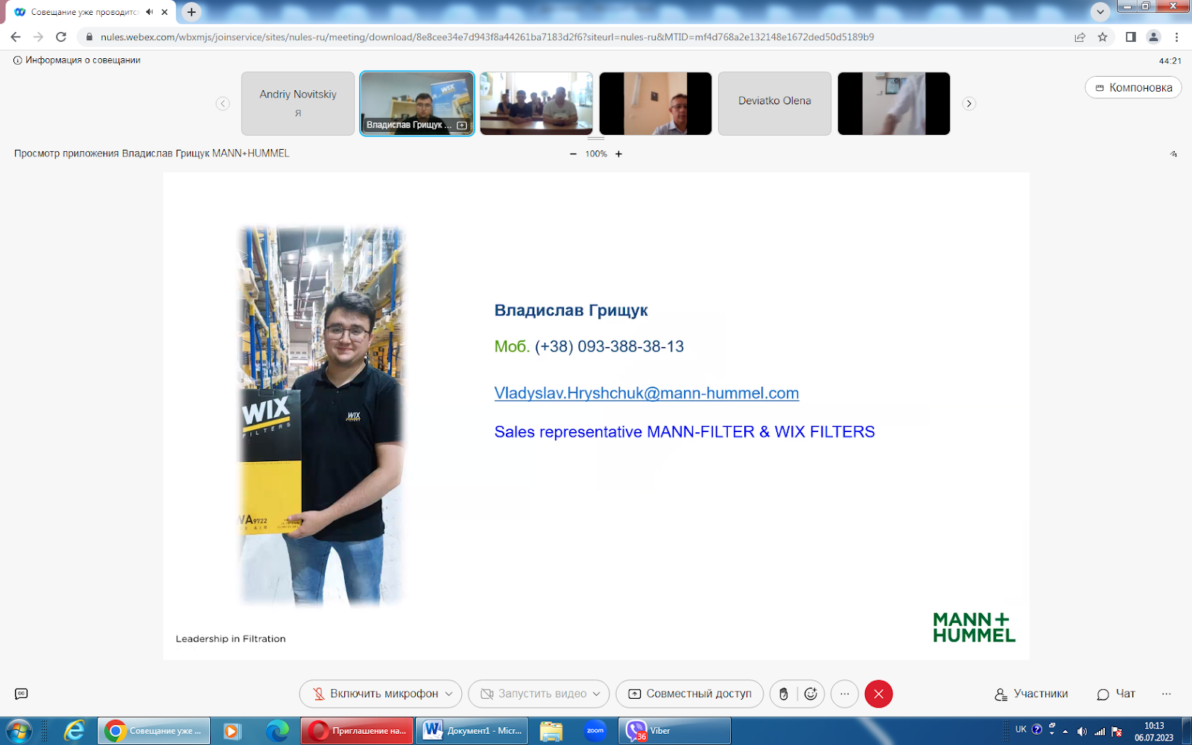
Task: Open media player taskbar icon
Action: click(x=232, y=731)
